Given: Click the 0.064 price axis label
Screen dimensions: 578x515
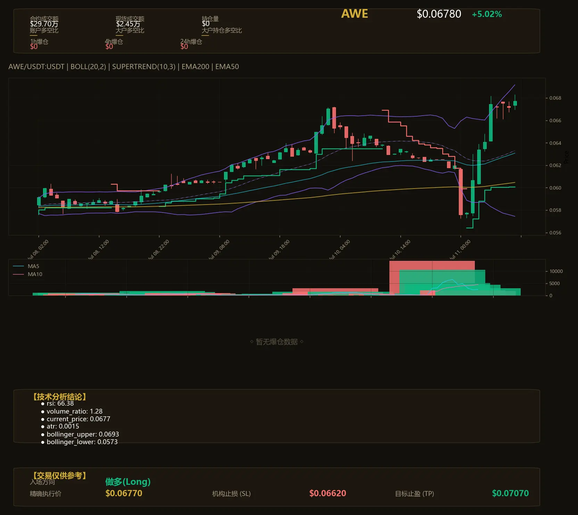Looking at the screenshot, I should tap(555, 143).
